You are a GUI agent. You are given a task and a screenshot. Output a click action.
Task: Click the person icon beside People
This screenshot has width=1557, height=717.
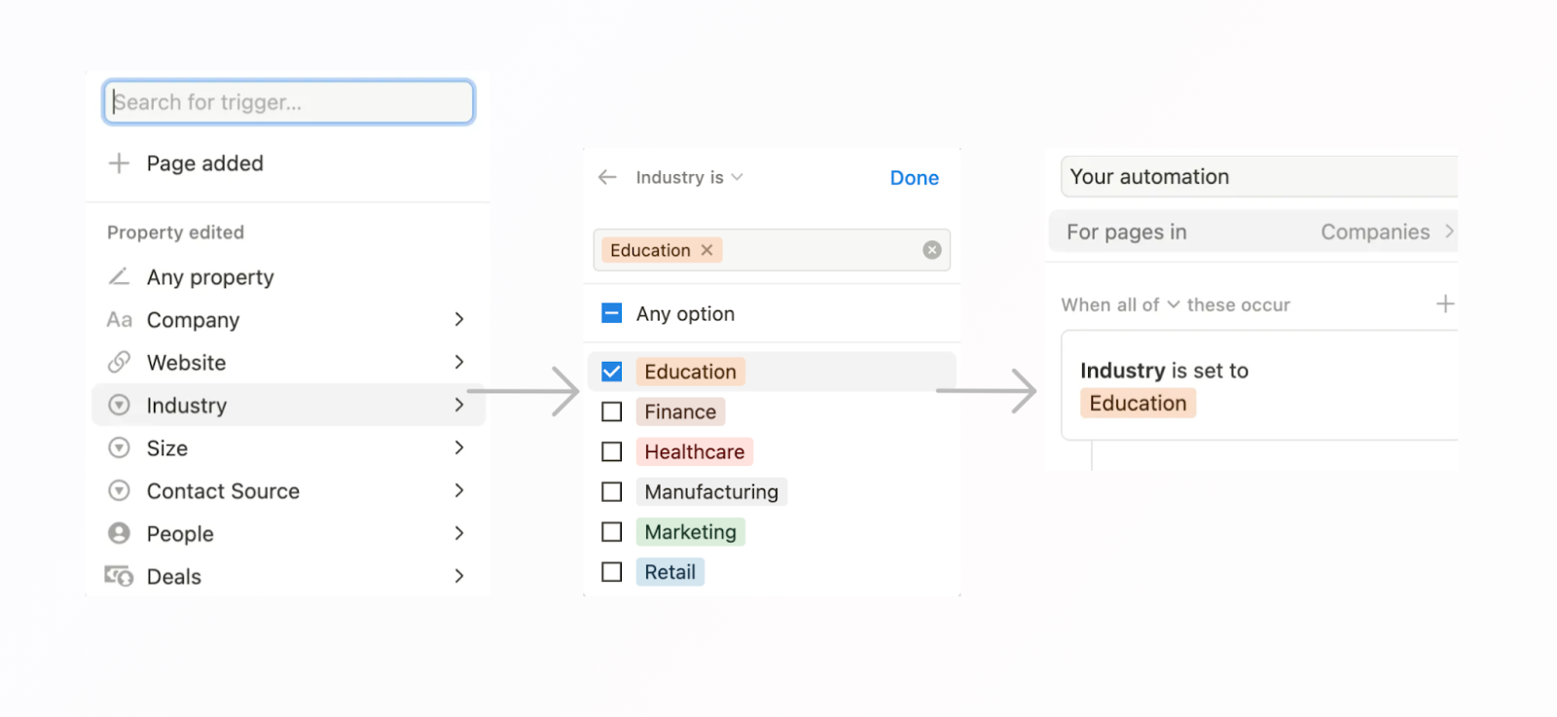point(119,534)
